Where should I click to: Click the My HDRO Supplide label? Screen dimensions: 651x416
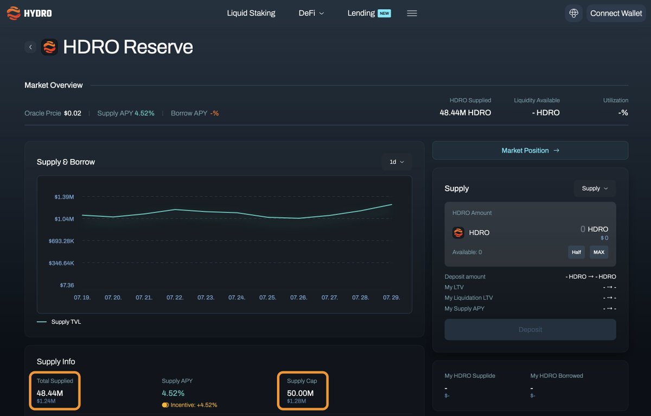[x=470, y=376]
